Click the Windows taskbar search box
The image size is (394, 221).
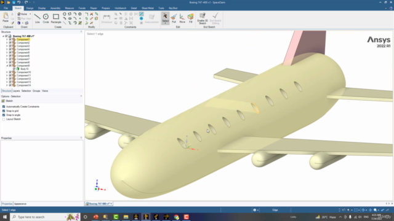click(45, 217)
